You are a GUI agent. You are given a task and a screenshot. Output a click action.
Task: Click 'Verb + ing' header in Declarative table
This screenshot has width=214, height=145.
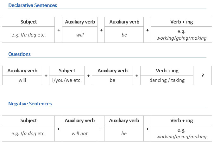click(181, 22)
